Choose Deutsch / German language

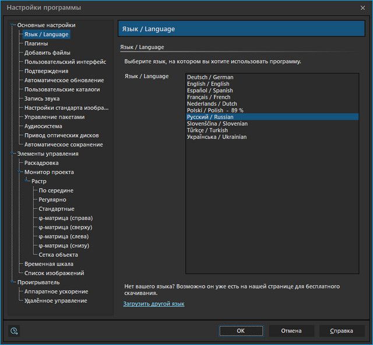[210, 77]
